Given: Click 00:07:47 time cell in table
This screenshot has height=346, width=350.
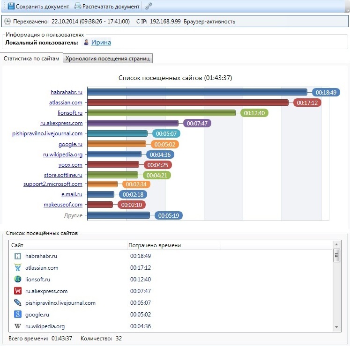Looking at the screenshot, I should 141,291.
